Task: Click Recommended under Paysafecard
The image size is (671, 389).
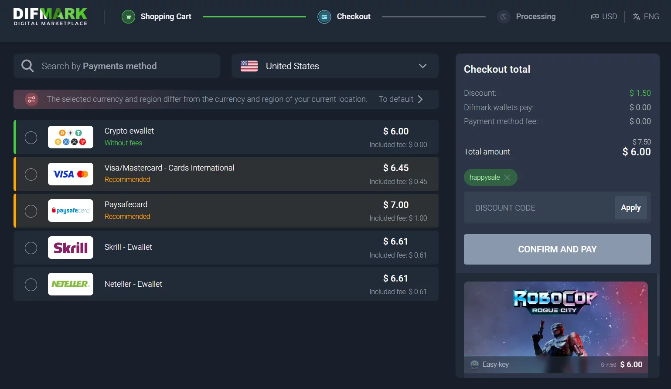Action: [127, 216]
